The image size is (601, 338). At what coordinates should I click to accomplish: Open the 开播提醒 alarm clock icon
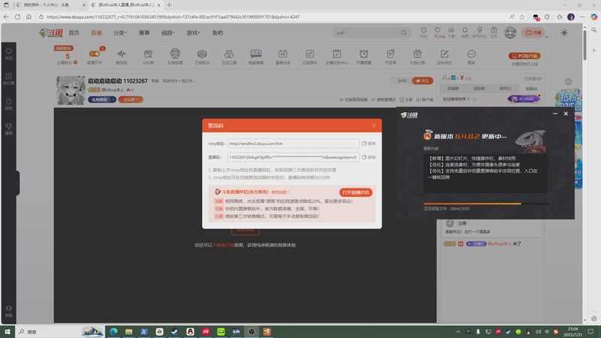(x=364, y=56)
